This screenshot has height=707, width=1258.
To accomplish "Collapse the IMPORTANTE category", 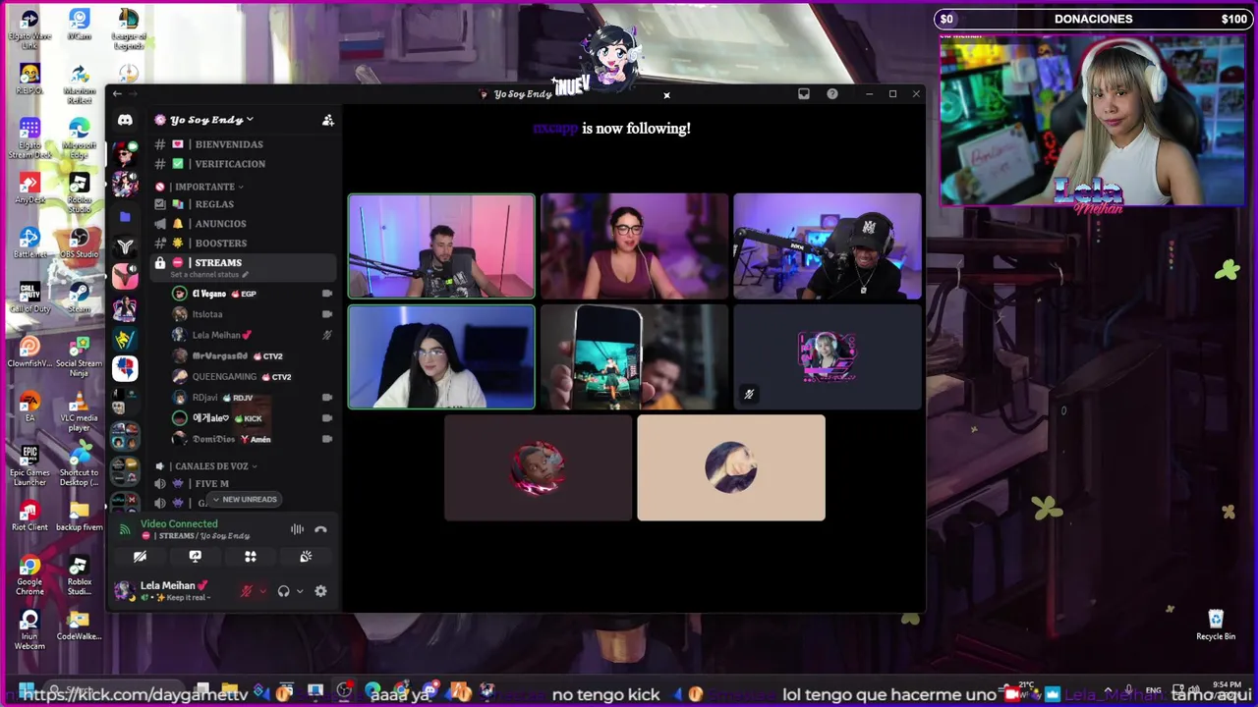I will 205,187.
